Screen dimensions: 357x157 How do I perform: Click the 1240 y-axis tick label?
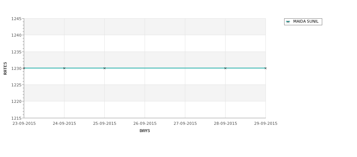click(16, 35)
